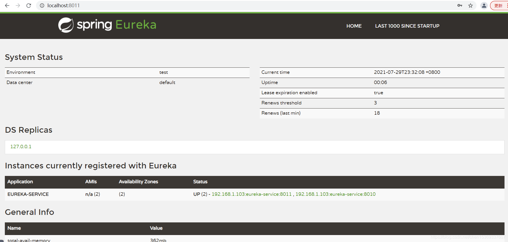Open the eureka-service:8011 instance link
Image resolution: width=508 pixels, height=242 pixels.
tap(251, 194)
